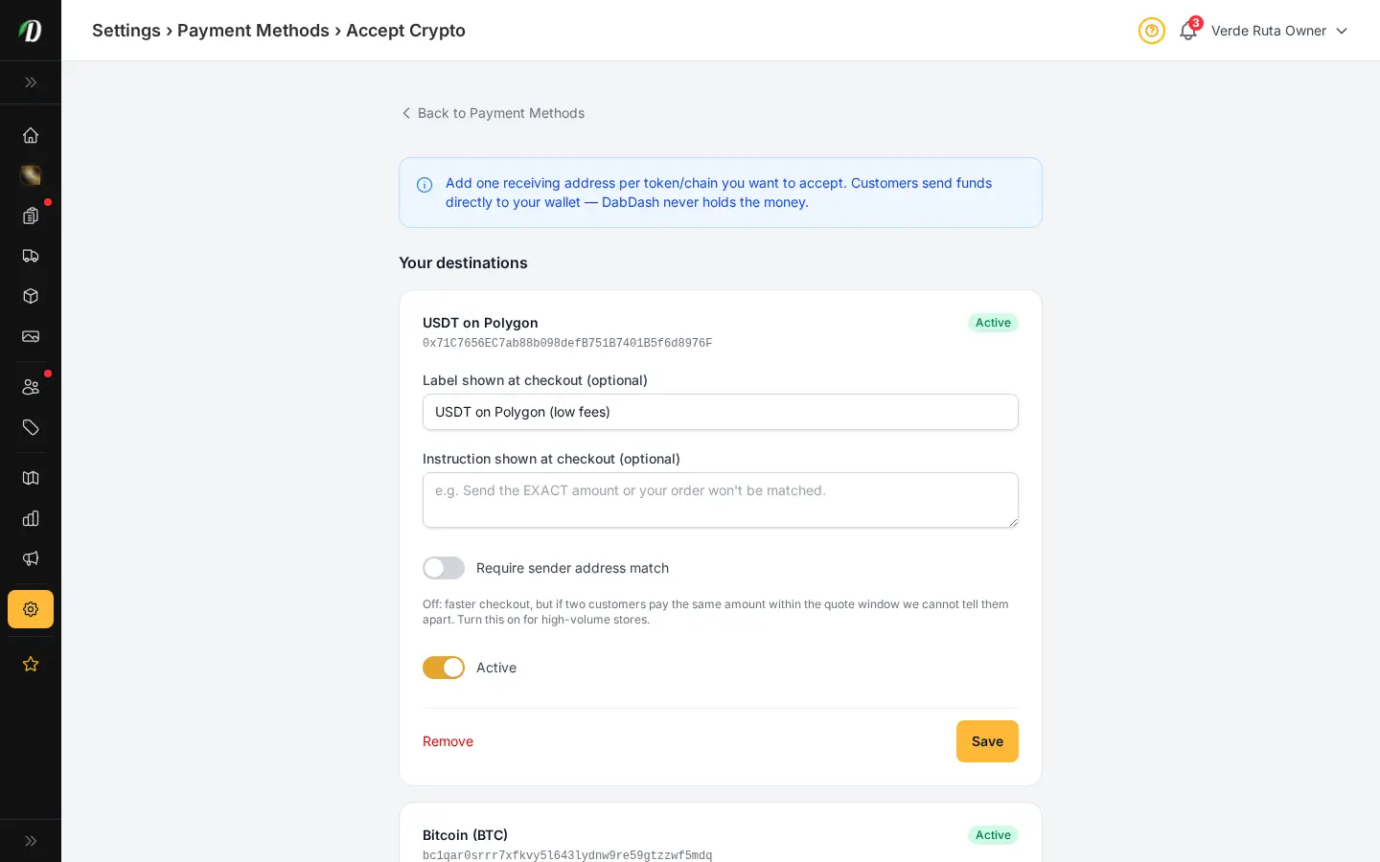Open the Customers people icon
Screen dimensions: 1380x862
(x=31, y=387)
